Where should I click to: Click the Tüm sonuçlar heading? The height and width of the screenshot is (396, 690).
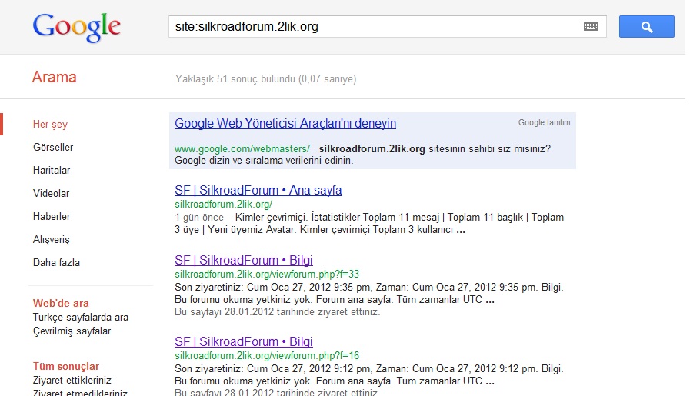pos(66,366)
